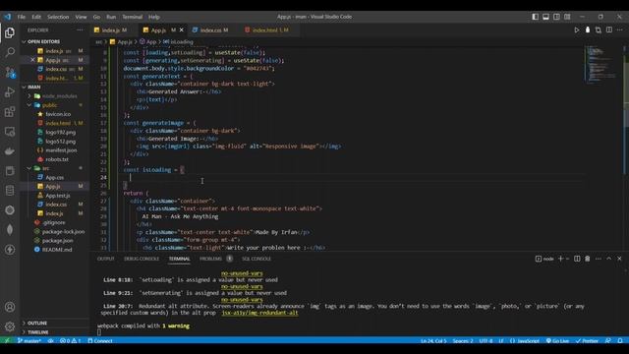Screen dimensions: 629x354
Task: Click Ln 24, Col 5 position indicator
Action: point(433,341)
